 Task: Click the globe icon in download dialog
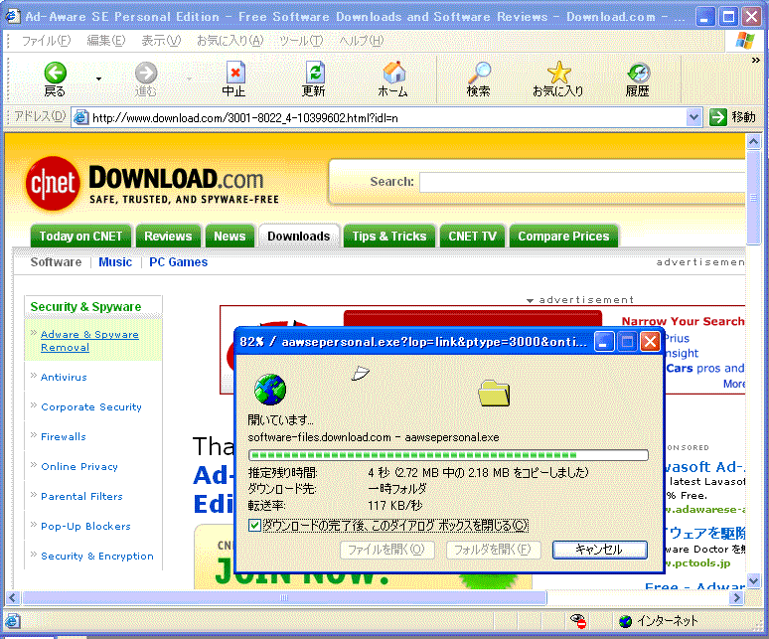coord(269,390)
